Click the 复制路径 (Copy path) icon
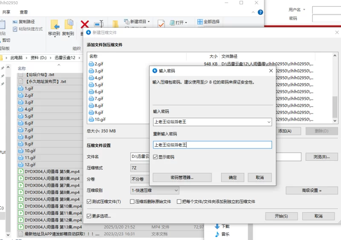This screenshot has width=341, height=240. [x=15, y=22]
